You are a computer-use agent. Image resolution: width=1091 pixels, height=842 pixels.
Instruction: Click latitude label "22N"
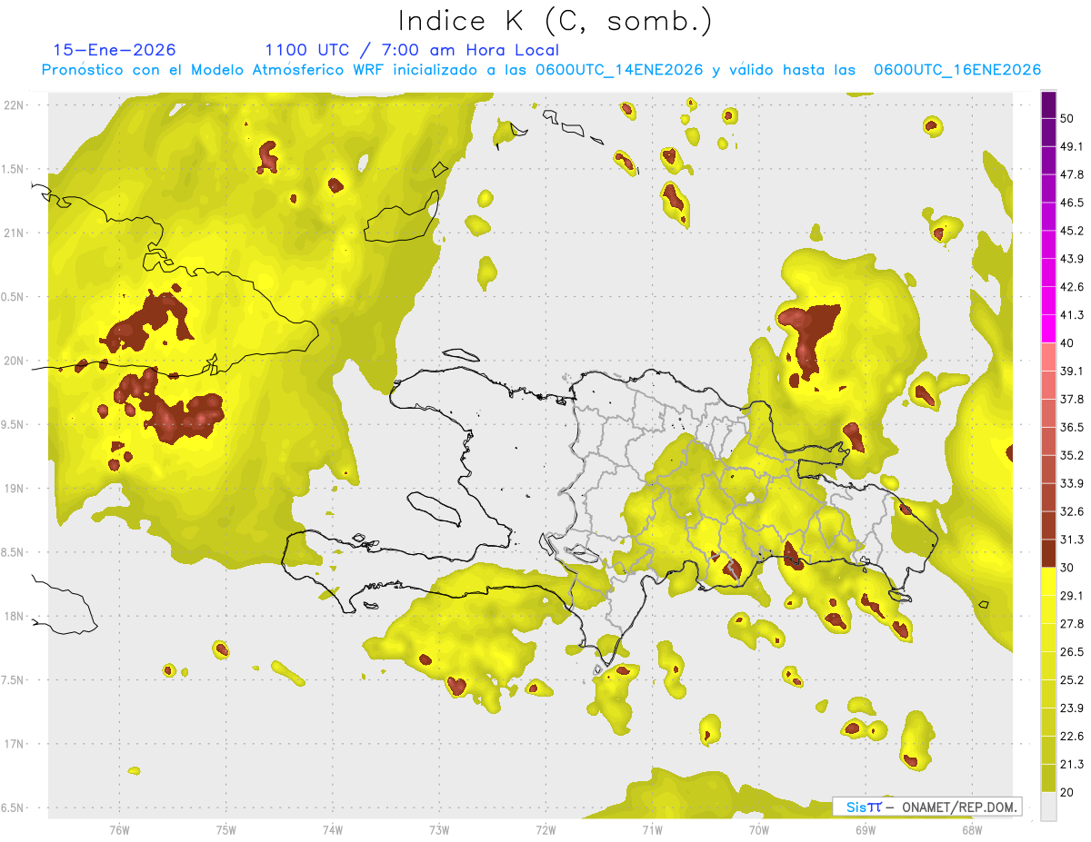[x=14, y=104]
